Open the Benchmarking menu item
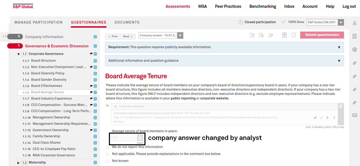The height and width of the screenshot is (166, 360). click(x=263, y=7)
